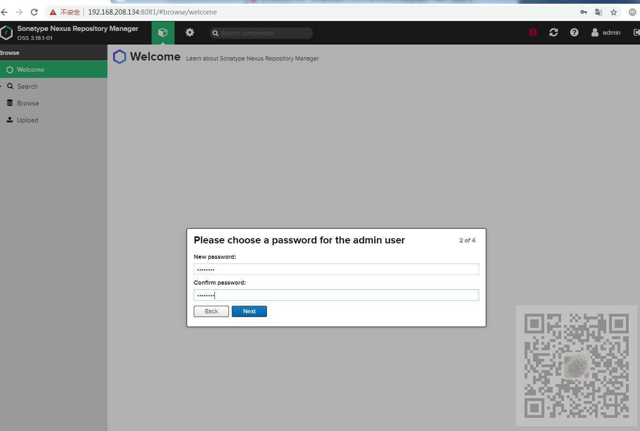Screen dimensions: 640x431
Task: Click the Sign out icon
Action: (636, 32)
